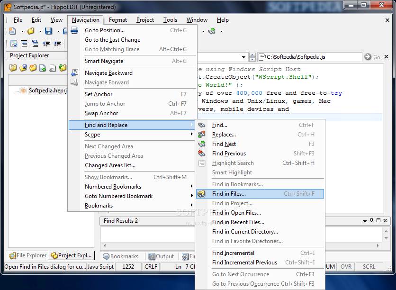Click the binoculars search icon in top toolbar
Image resolution: width=396 pixels, height=290 pixels.
[212, 31]
